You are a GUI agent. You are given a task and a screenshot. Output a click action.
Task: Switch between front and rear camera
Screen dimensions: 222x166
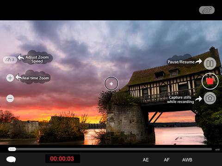pos(207,10)
